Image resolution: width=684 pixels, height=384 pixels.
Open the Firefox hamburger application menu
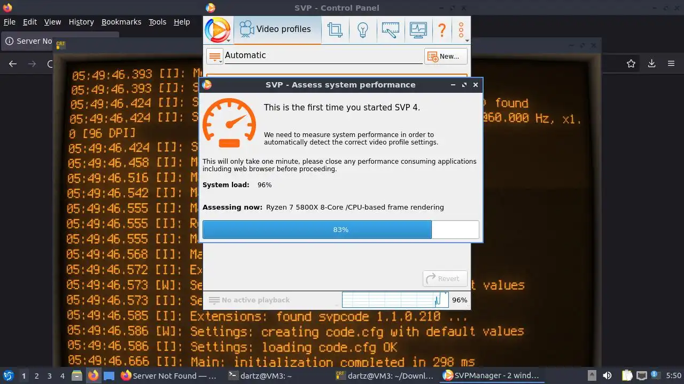pos(671,63)
